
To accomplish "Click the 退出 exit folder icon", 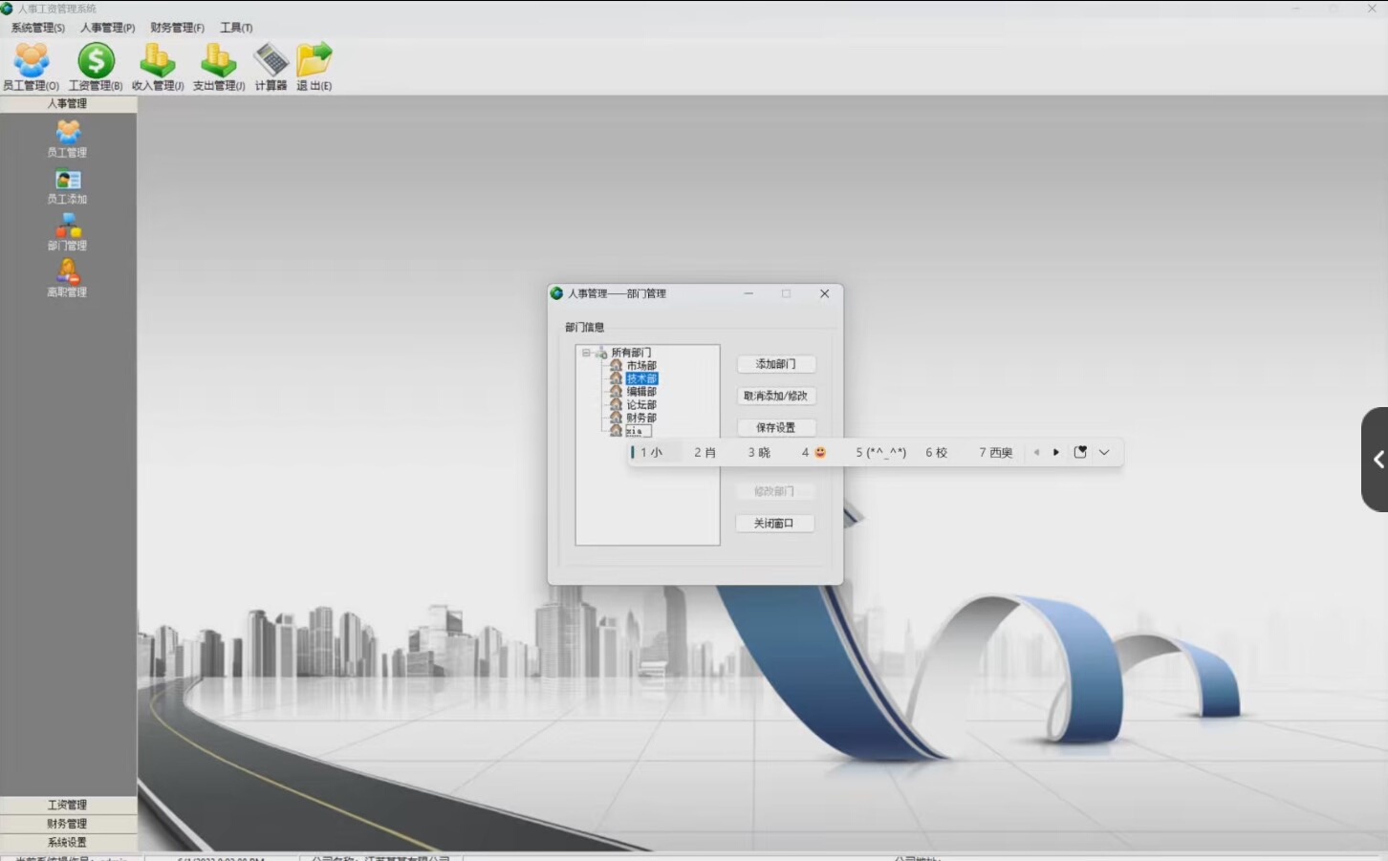I will 314,62.
